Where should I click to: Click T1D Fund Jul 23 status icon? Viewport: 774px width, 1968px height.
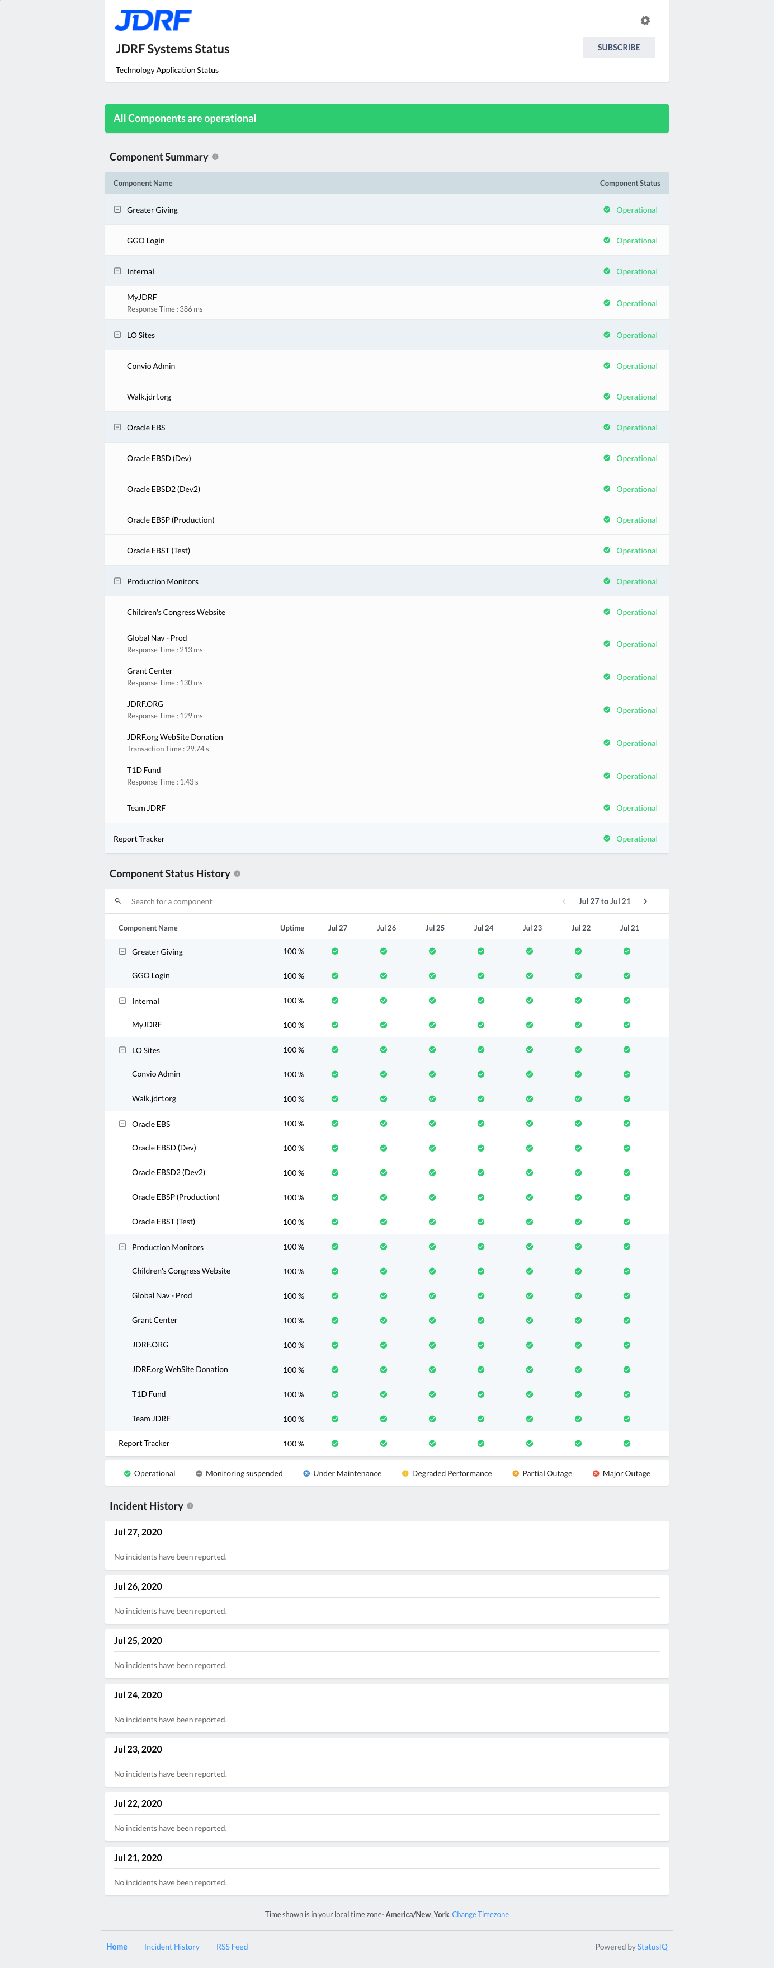tap(530, 1394)
